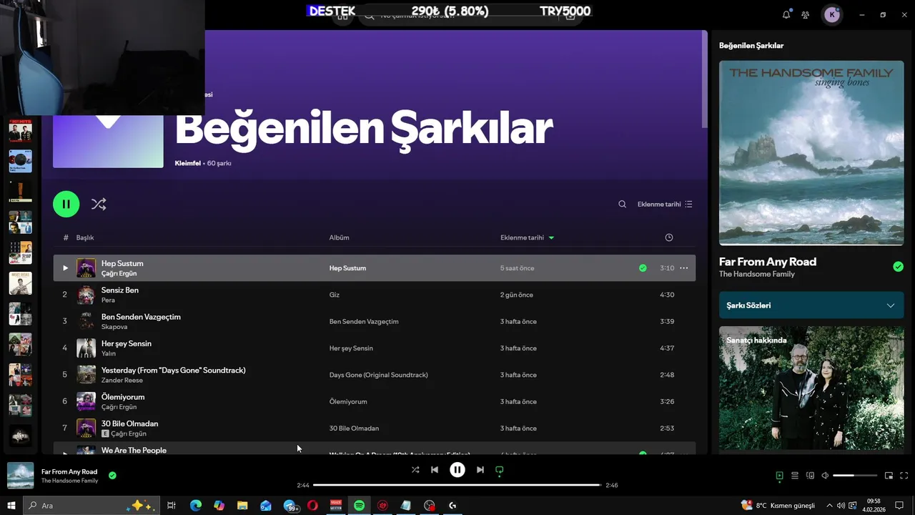This screenshot has width=915, height=515.
Task: Open Microsoft Edge from taskbar
Action: point(195,506)
